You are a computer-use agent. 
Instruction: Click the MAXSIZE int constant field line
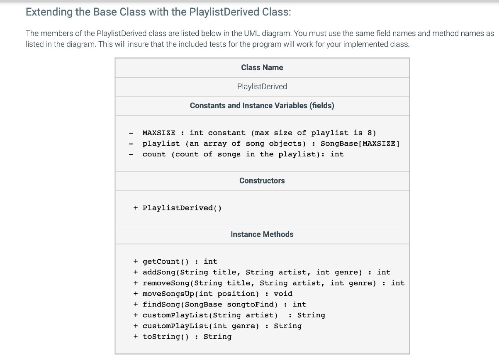coord(259,133)
